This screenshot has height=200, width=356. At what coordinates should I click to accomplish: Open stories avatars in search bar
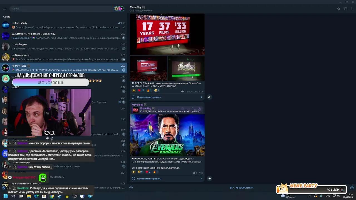tap(119, 9)
